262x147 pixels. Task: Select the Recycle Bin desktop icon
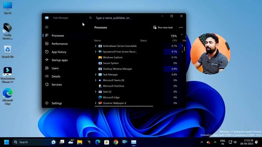[x=8, y=52]
